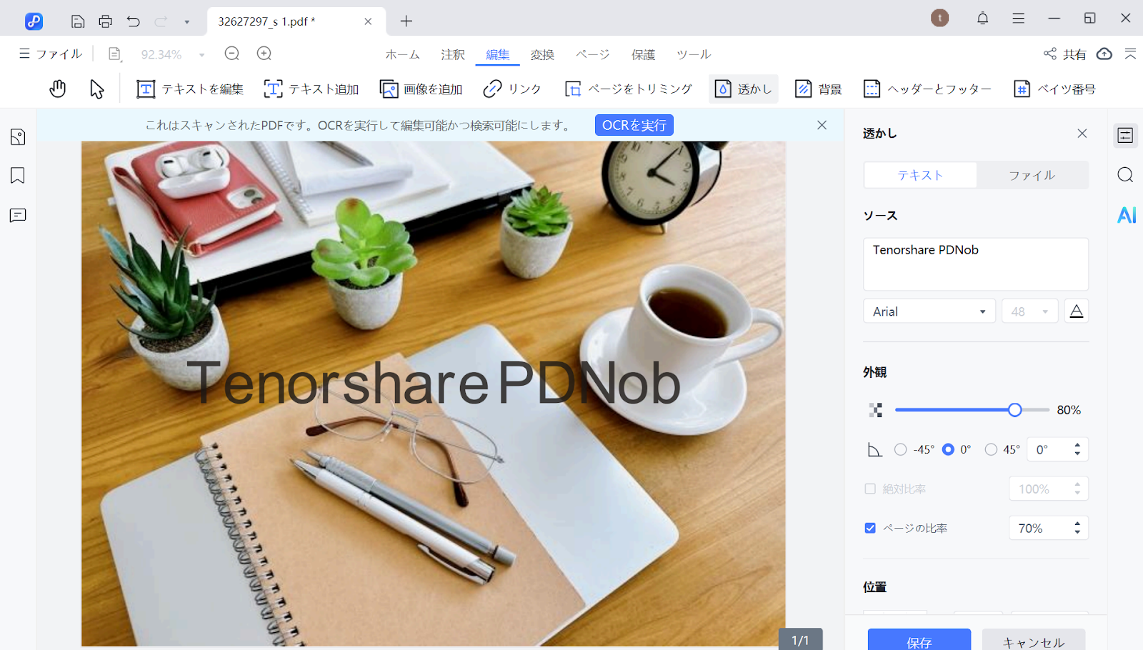Click the 共有 share button
Image resolution: width=1143 pixels, height=650 pixels.
coord(1064,54)
